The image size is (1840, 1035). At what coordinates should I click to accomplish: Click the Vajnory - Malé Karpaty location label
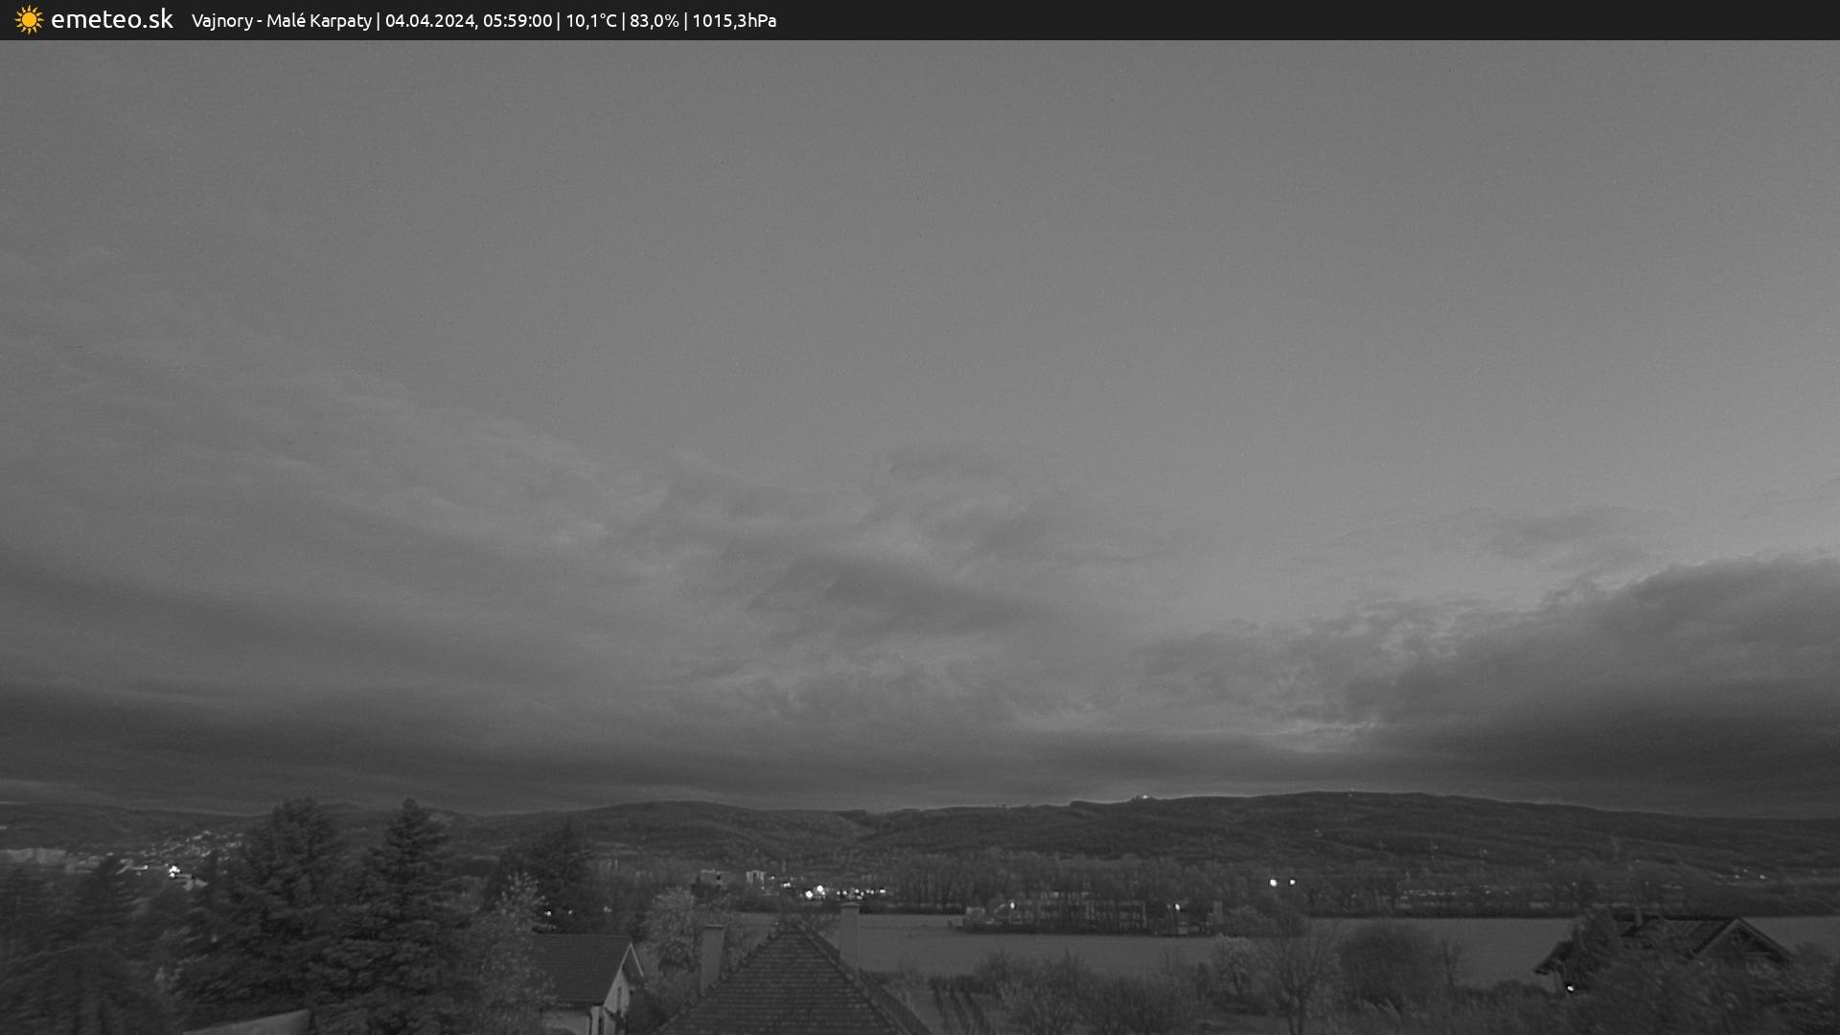coord(281,21)
